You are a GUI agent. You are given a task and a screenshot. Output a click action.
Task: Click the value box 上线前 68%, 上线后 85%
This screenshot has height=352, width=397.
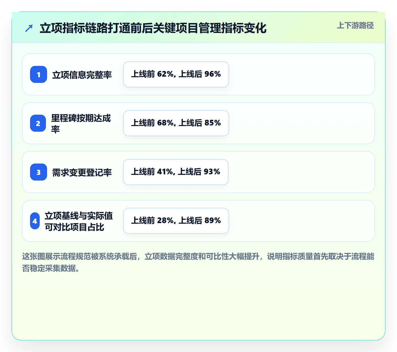click(176, 123)
